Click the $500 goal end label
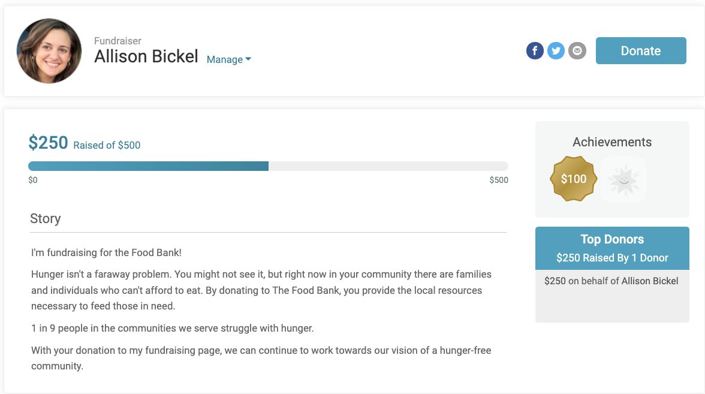The width and height of the screenshot is (705, 394). click(x=498, y=180)
